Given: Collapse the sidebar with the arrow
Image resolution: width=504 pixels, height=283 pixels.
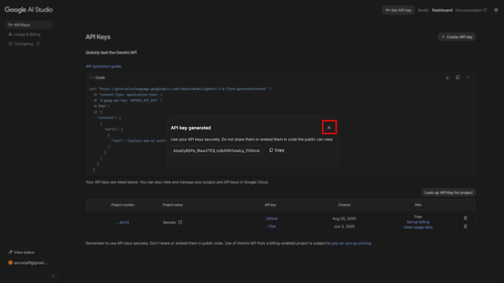Looking at the screenshot, I should click(53, 276).
